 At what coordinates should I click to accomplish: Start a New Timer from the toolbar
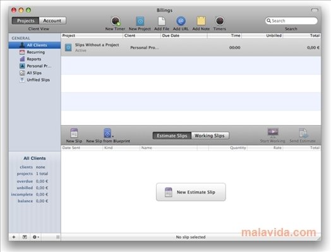pos(116,21)
